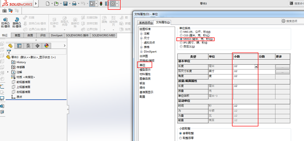Select 模型显示 in options list

[x=145, y=70]
